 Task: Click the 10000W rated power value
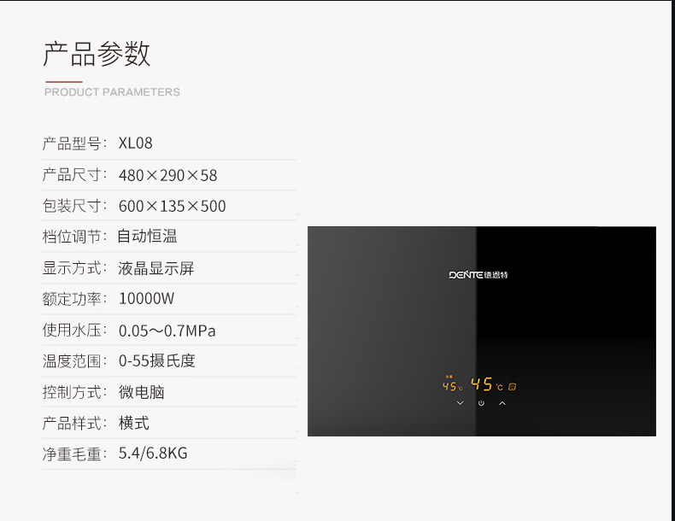[146, 299]
